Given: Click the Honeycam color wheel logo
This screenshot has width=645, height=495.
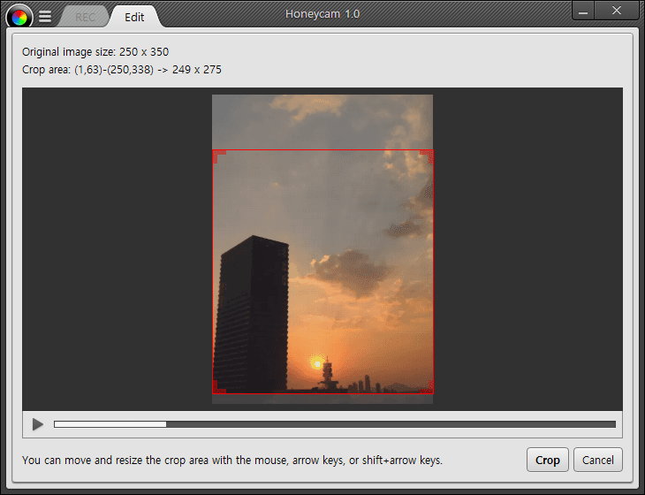Looking at the screenshot, I should pos(19,16).
